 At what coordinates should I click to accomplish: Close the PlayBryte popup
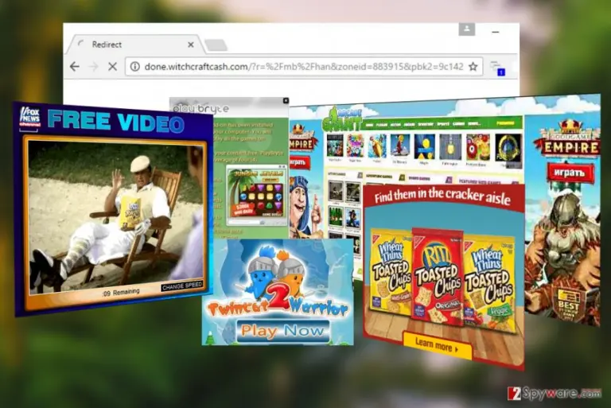[286, 100]
